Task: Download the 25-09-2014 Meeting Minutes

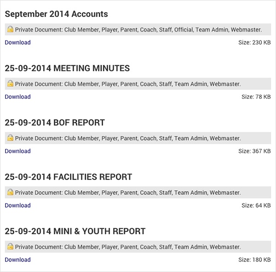Action: (17, 96)
